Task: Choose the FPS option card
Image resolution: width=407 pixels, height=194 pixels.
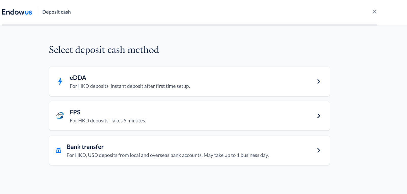Action: 190,116
